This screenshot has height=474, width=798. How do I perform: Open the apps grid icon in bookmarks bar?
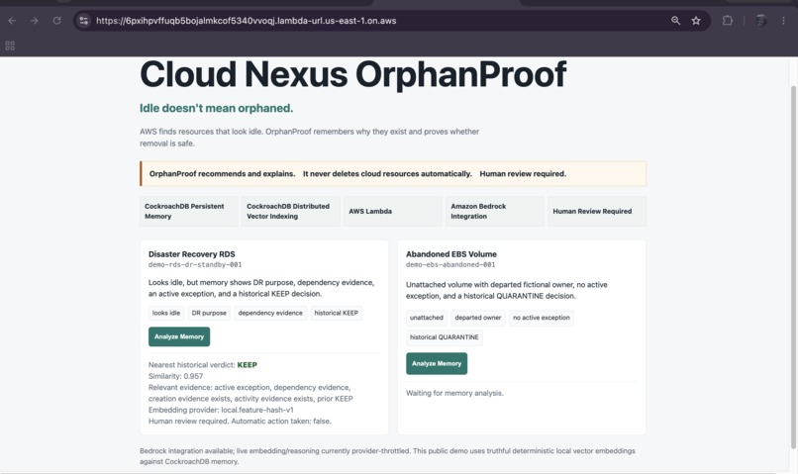click(x=10, y=47)
